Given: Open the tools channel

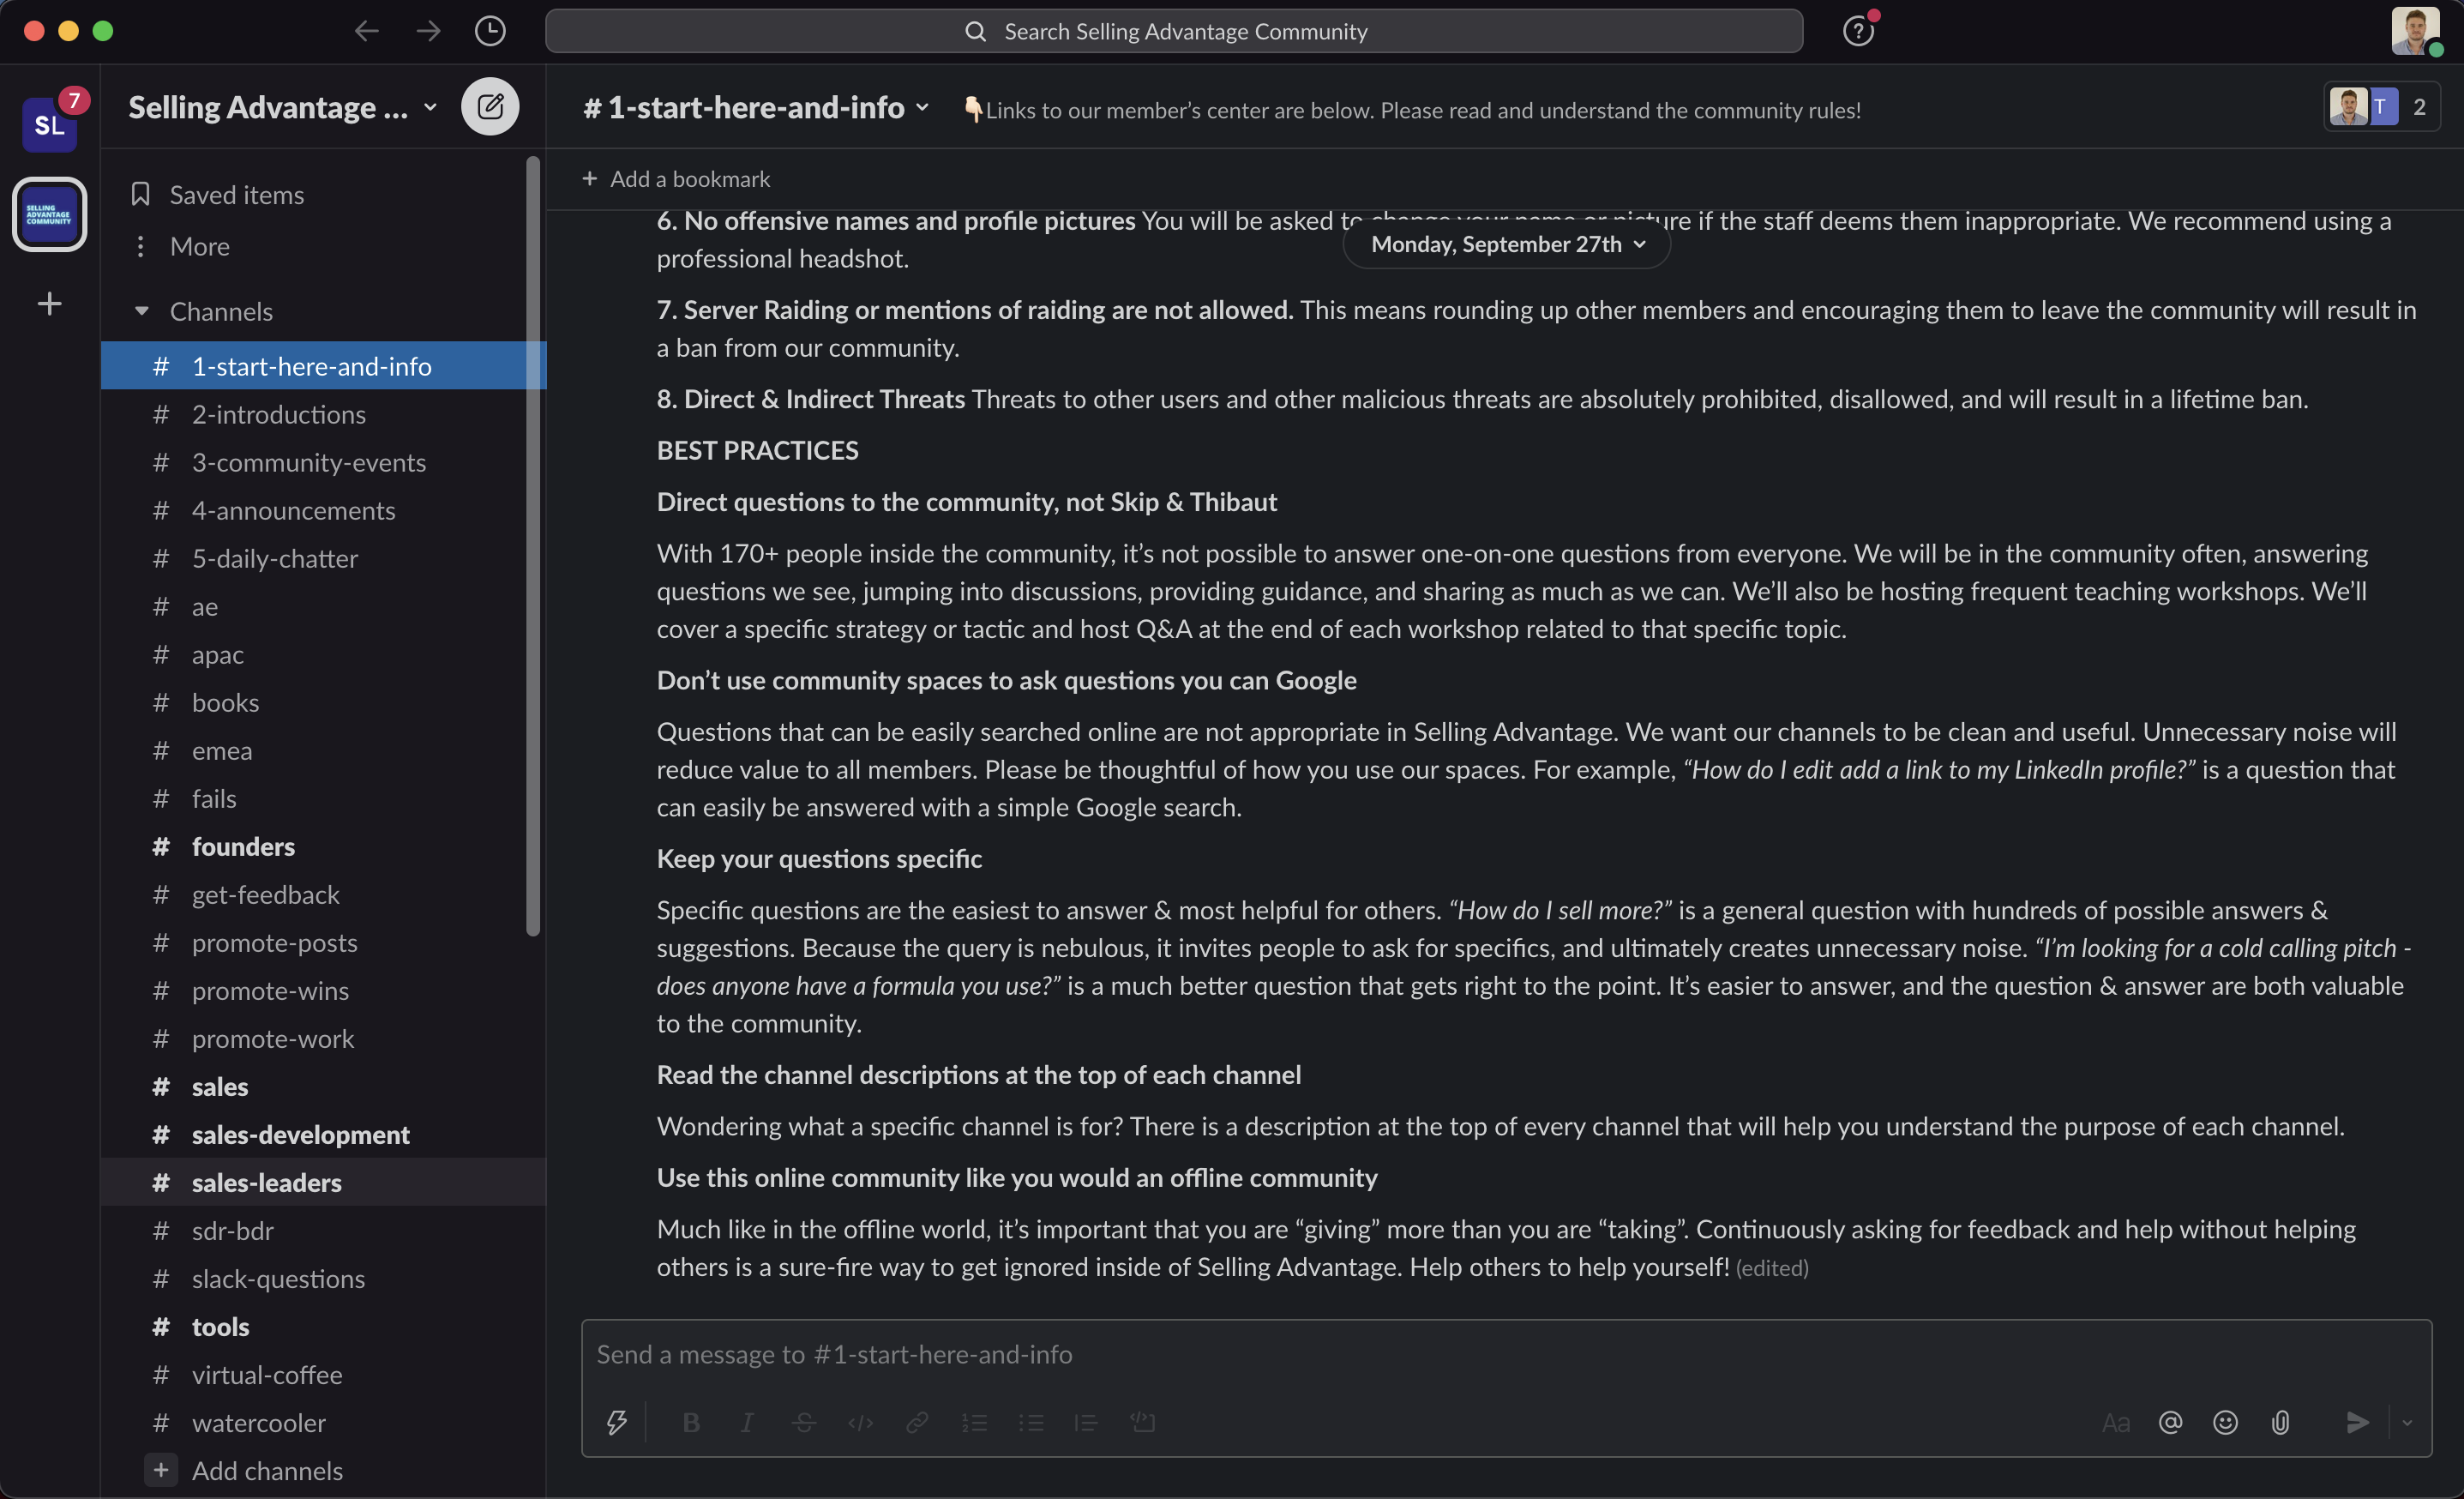Looking at the screenshot, I should point(323,1326).
